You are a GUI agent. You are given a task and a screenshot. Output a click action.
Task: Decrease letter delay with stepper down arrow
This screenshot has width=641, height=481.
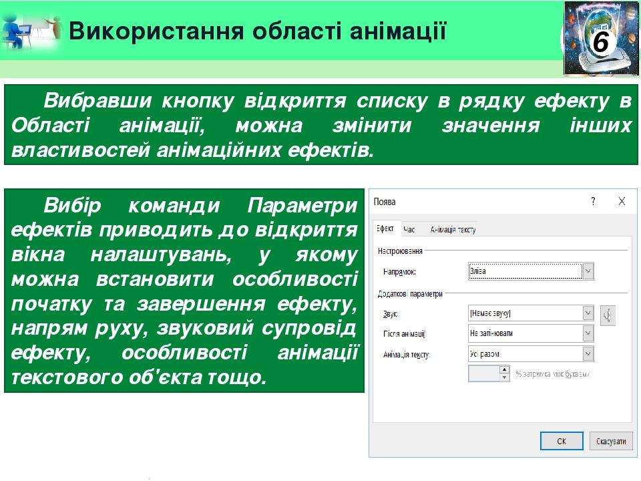pos(505,377)
